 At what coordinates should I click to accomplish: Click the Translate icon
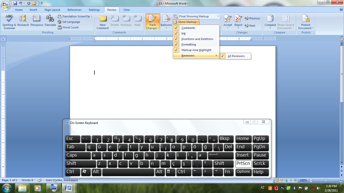coord(50,21)
